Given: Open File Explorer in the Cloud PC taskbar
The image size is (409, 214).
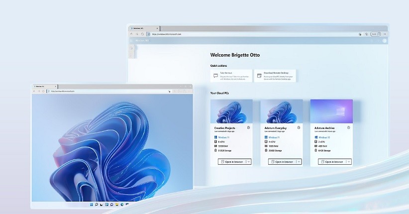Looking at the screenshot, I should 117,205.
